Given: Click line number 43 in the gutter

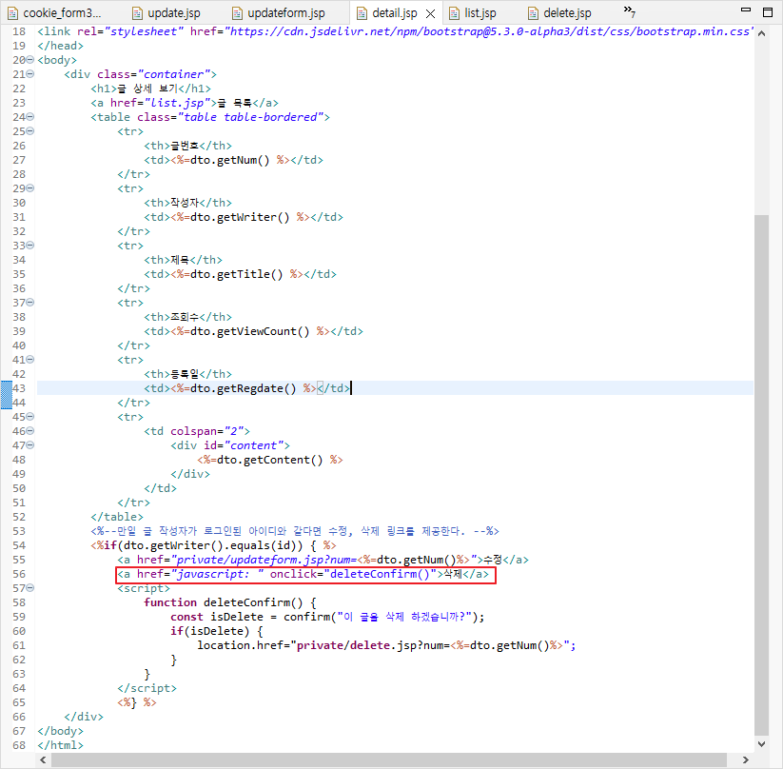Looking at the screenshot, I should tap(19, 388).
